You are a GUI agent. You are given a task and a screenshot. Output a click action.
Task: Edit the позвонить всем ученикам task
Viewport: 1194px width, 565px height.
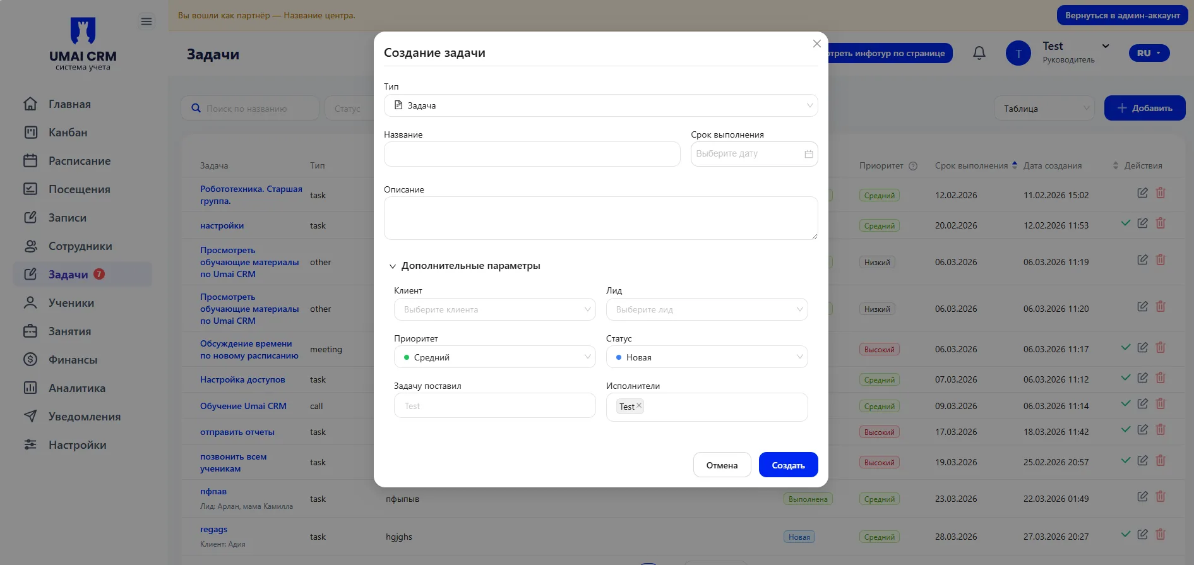pyautogui.click(x=1142, y=460)
